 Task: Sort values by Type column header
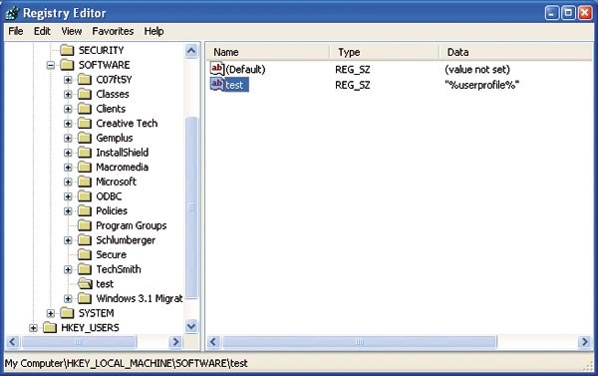tap(385, 52)
